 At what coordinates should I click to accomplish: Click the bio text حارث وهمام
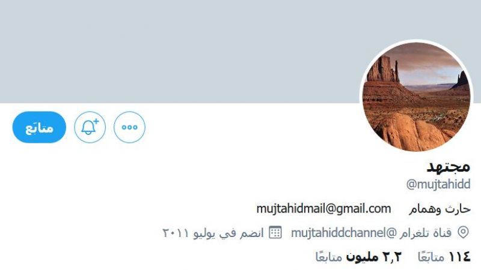(x=440, y=209)
